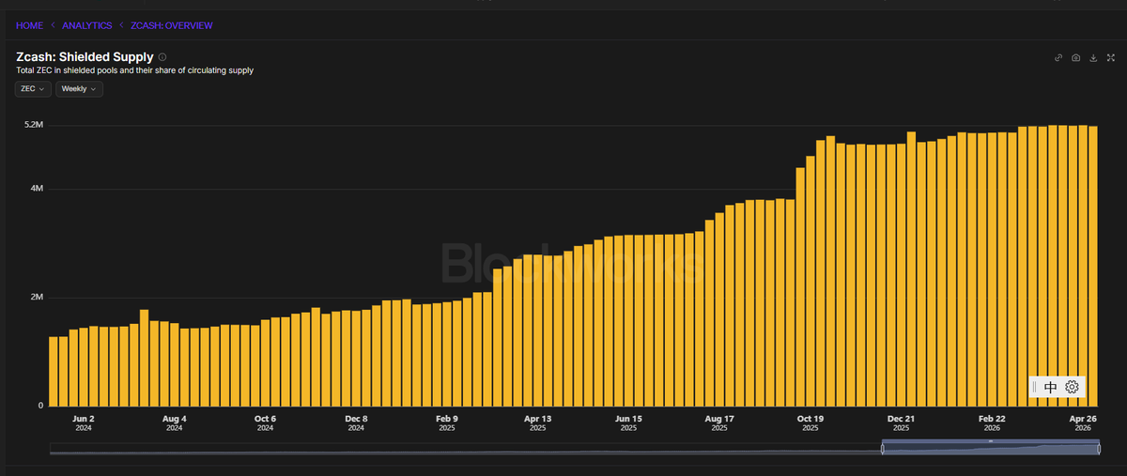This screenshot has height=476, width=1127.
Task: Click the Jun 2 2024 axis label
Action: (84, 422)
